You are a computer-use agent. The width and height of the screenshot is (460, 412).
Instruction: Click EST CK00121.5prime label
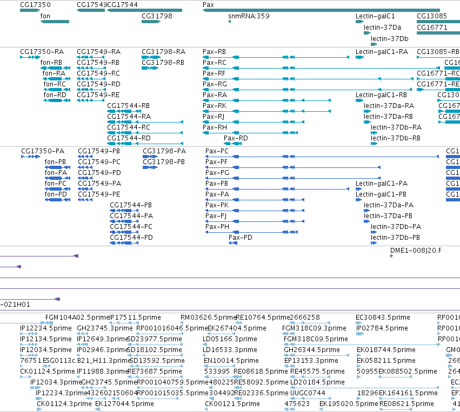232,404
